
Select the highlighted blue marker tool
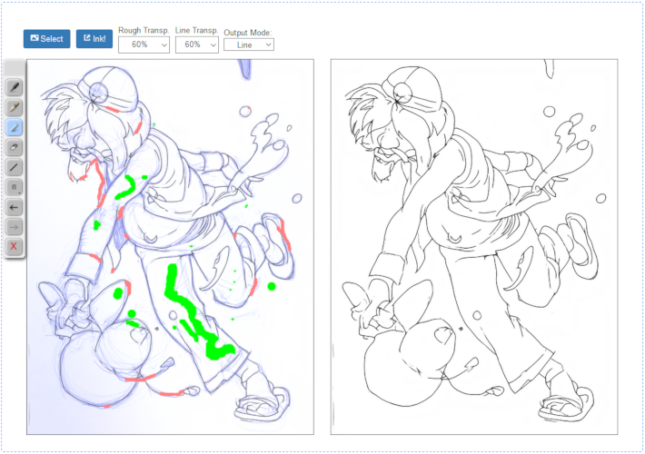pos(14,127)
